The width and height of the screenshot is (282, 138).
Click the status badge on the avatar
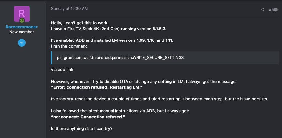point(22,21)
